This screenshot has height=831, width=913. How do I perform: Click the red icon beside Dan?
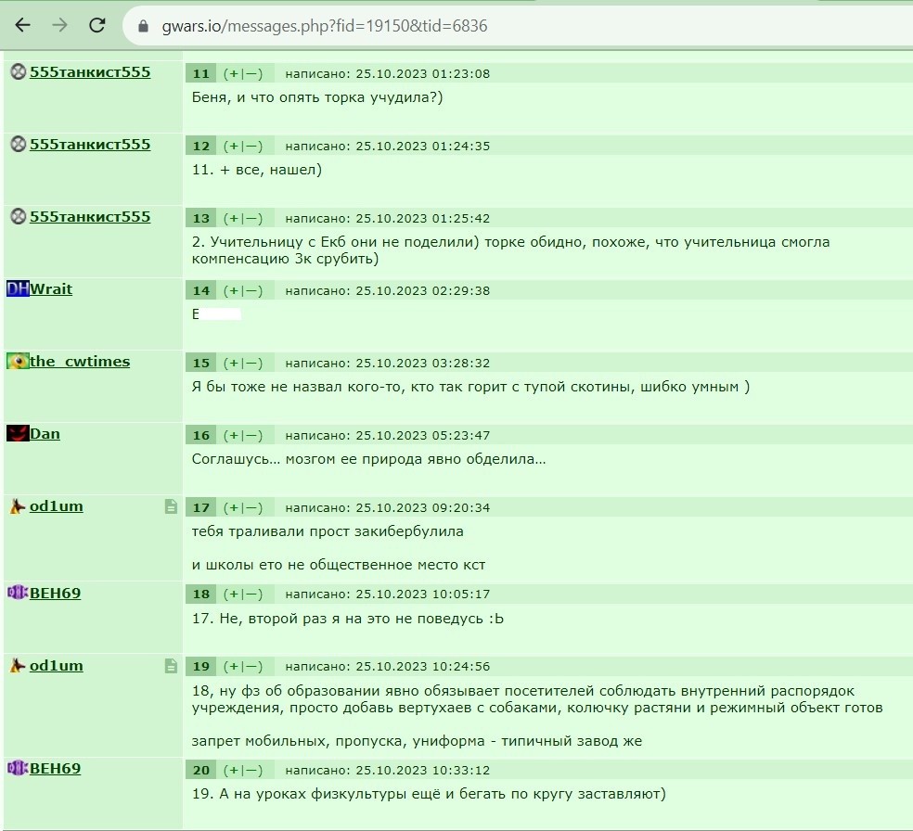coord(18,433)
